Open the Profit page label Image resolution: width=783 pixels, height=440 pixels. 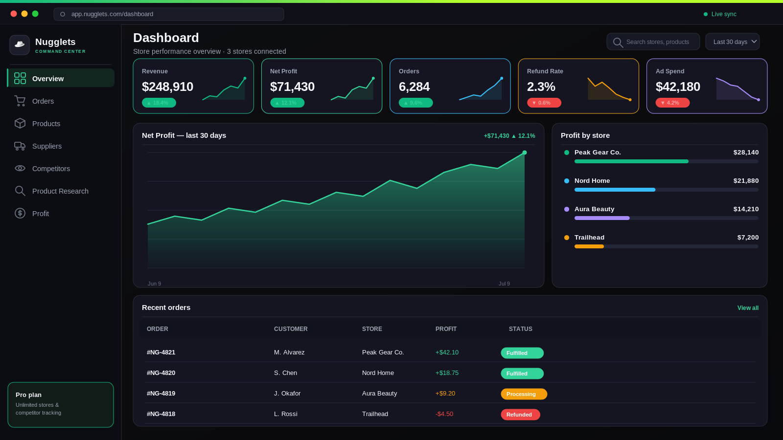pyautogui.click(x=41, y=214)
